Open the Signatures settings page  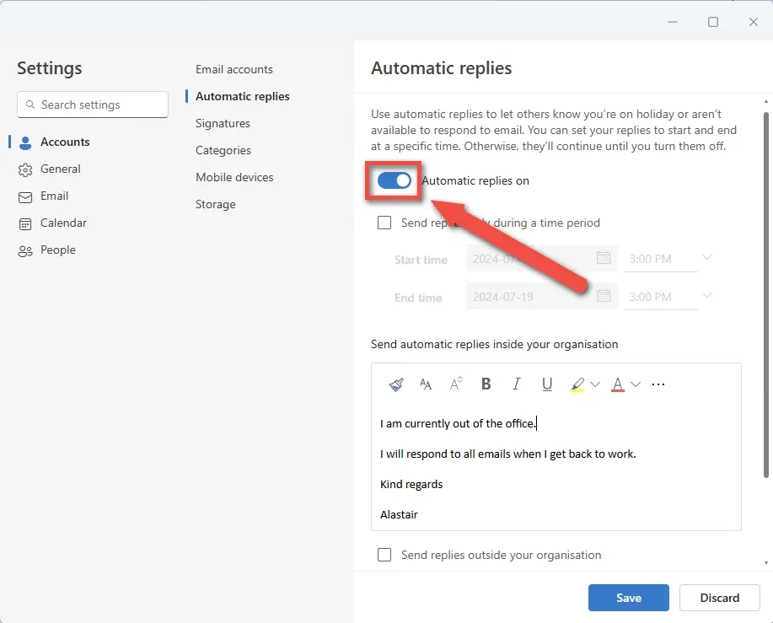(223, 123)
